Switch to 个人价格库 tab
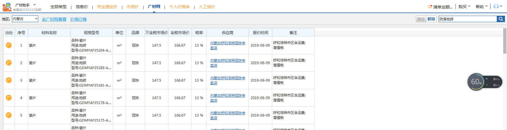This screenshot has width=507, height=130. click(x=180, y=7)
